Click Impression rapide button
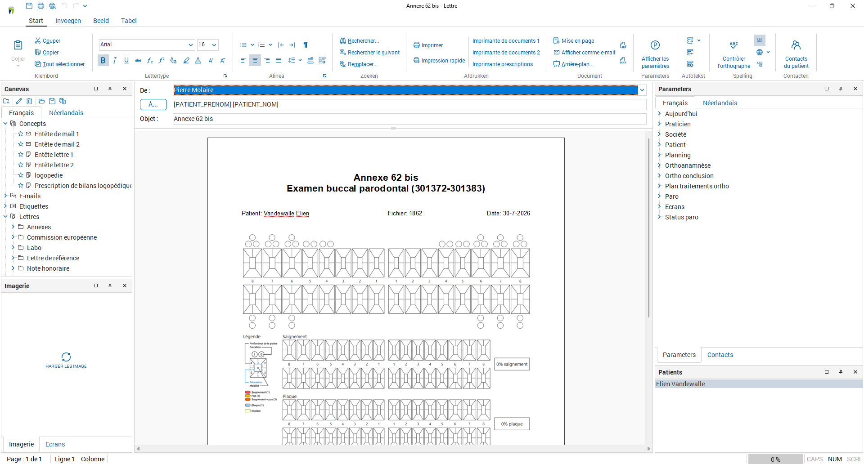 [x=439, y=60]
